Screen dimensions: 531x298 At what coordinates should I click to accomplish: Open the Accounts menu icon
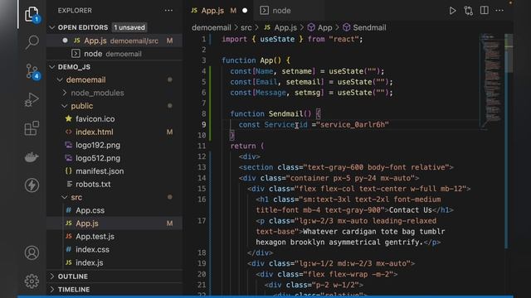(x=32, y=252)
